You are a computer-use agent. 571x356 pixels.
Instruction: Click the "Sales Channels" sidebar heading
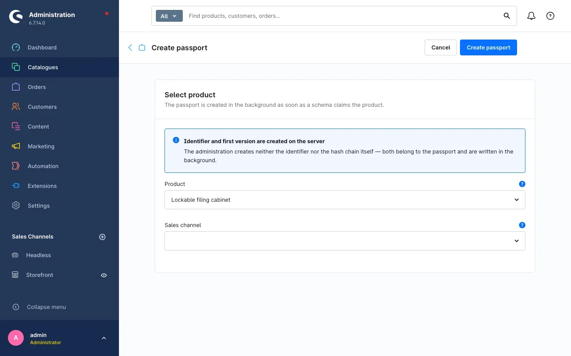pos(33,237)
